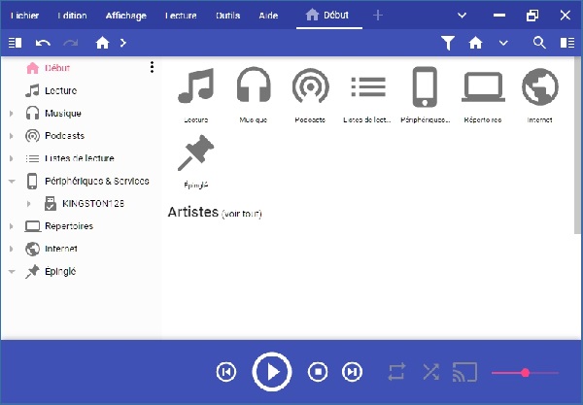The width and height of the screenshot is (583, 405).
Task: Open the title bar dropdown chevron
Action: [462, 16]
